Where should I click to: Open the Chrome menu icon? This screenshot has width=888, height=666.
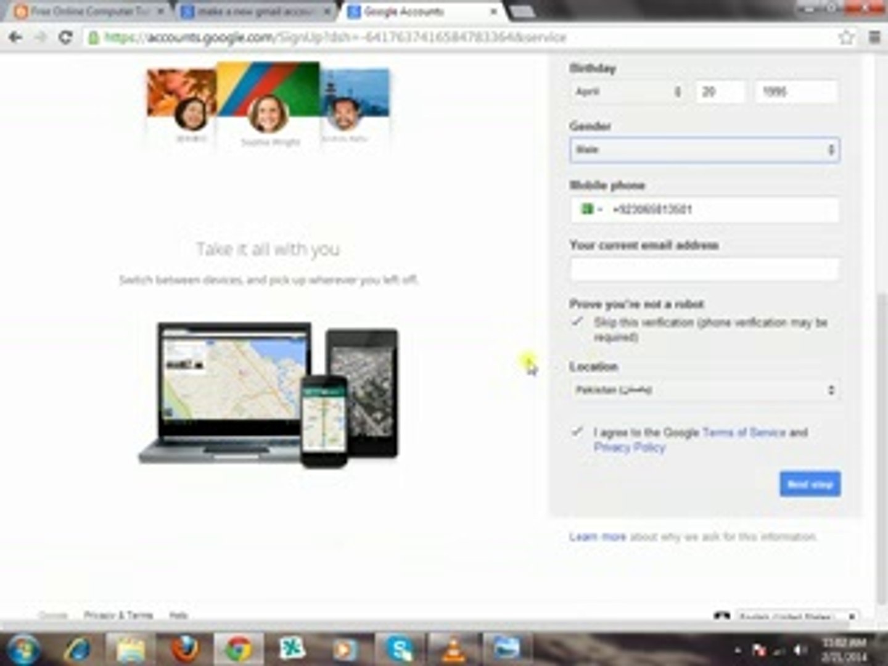(874, 37)
